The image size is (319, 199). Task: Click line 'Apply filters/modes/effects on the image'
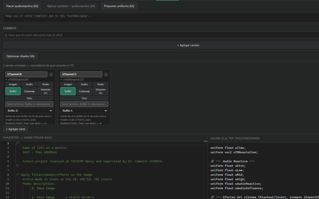[54, 175]
